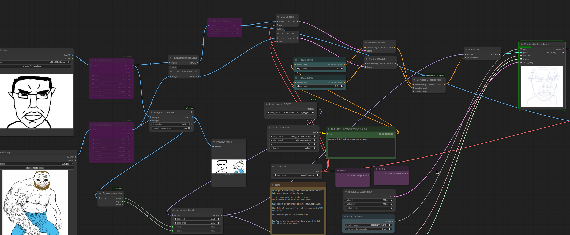This screenshot has height=235, width=570.
Task: Increase max_shift with its right arrow
Action: pos(219,219)
